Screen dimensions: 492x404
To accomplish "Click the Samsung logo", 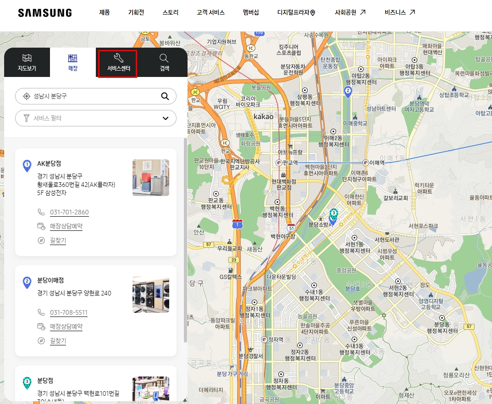I will point(45,13).
